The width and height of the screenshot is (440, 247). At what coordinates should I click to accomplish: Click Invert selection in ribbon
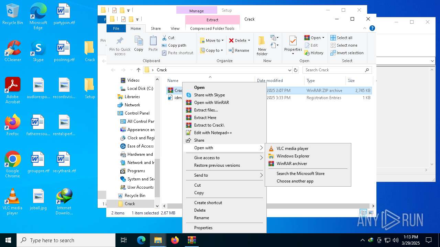[347, 53]
